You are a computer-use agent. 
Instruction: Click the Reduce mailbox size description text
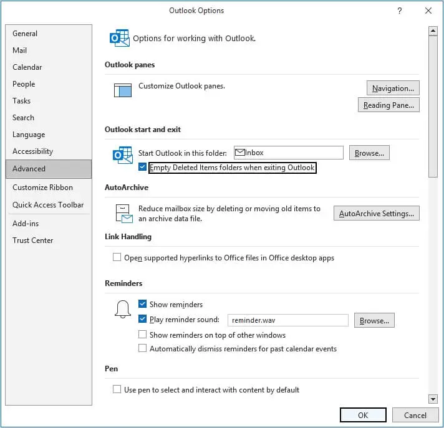pyautogui.click(x=229, y=214)
